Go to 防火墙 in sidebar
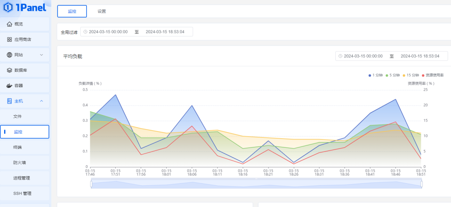Image resolution: width=451 pixels, height=207 pixels. pos(19,162)
